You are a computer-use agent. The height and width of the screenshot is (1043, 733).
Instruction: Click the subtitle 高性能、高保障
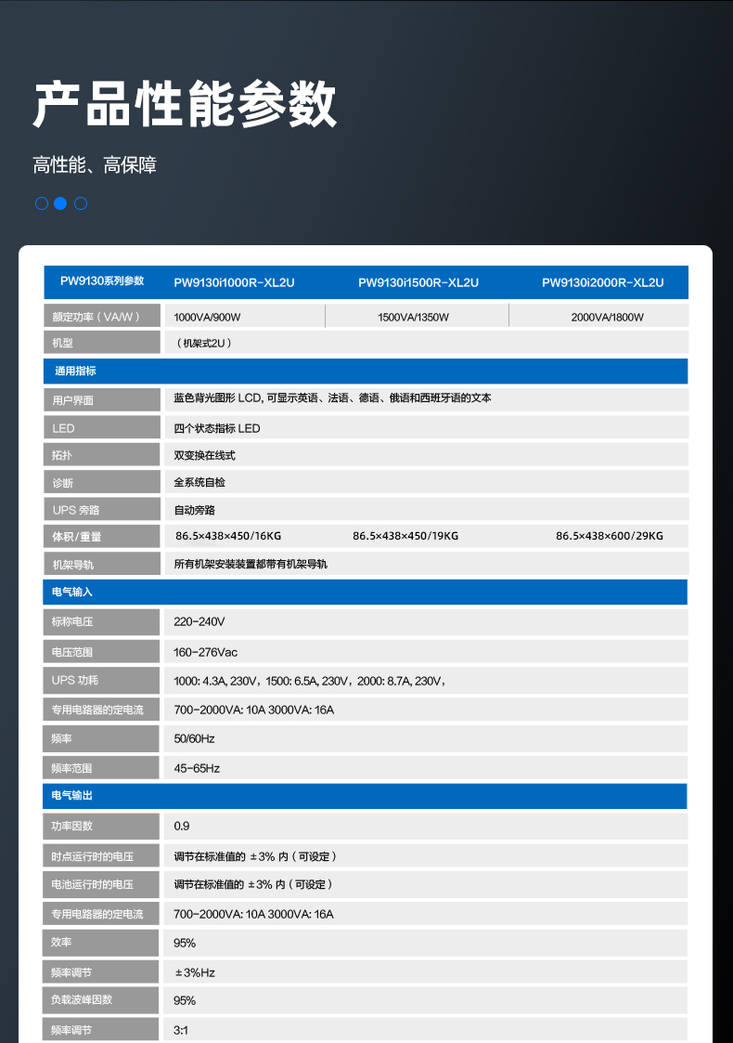95,165
